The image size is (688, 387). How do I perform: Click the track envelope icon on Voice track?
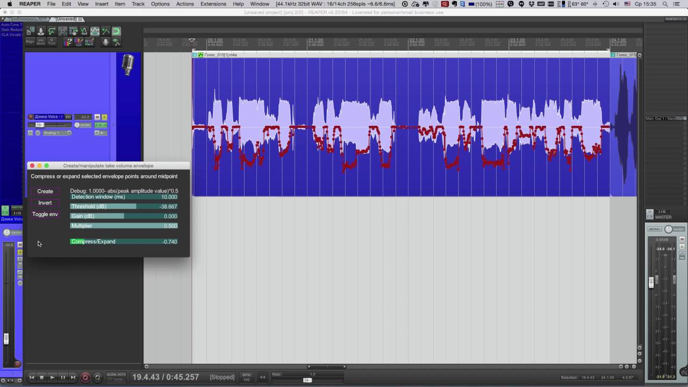point(30,133)
